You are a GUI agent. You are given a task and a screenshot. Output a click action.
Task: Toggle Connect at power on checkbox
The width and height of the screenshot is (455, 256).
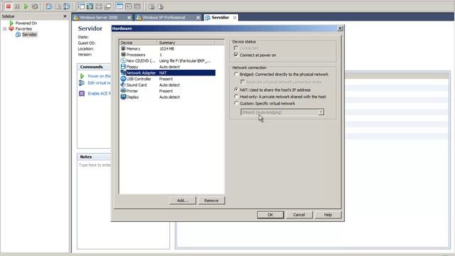point(236,55)
